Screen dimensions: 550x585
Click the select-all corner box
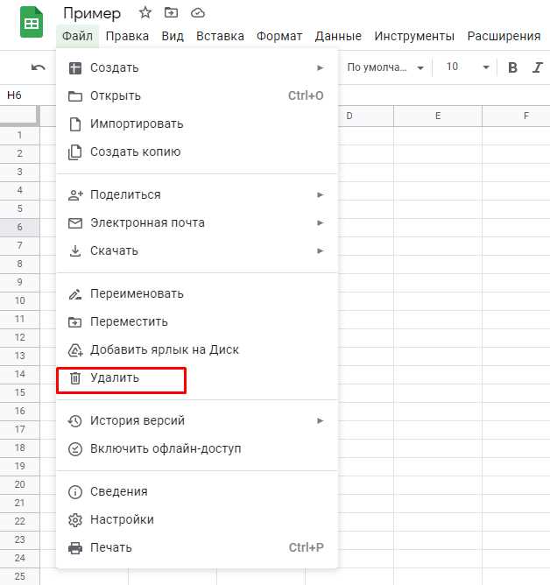click(19, 116)
